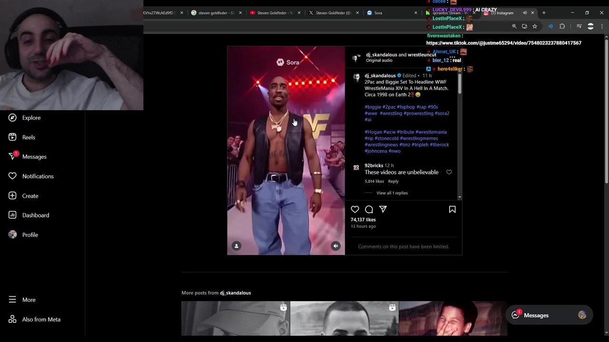Open the wrestleuncut profile link
Viewport: 609px width, 342px height.
click(x=422, y=55)
